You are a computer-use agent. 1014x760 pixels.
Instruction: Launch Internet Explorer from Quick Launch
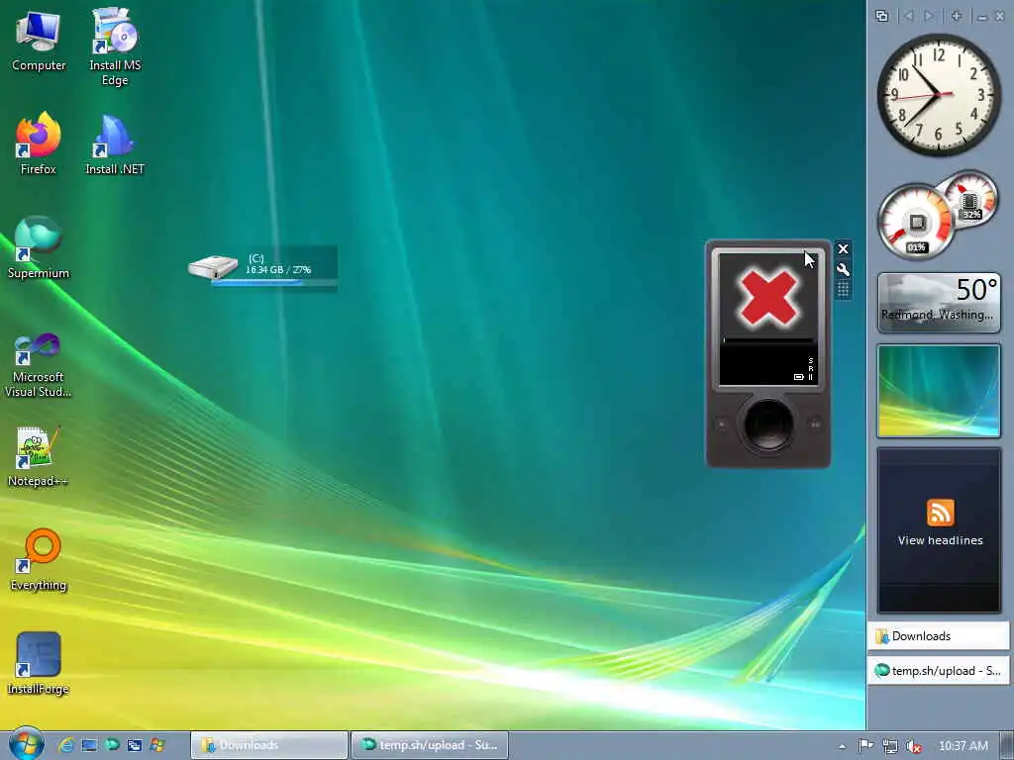tap(65, 745)
